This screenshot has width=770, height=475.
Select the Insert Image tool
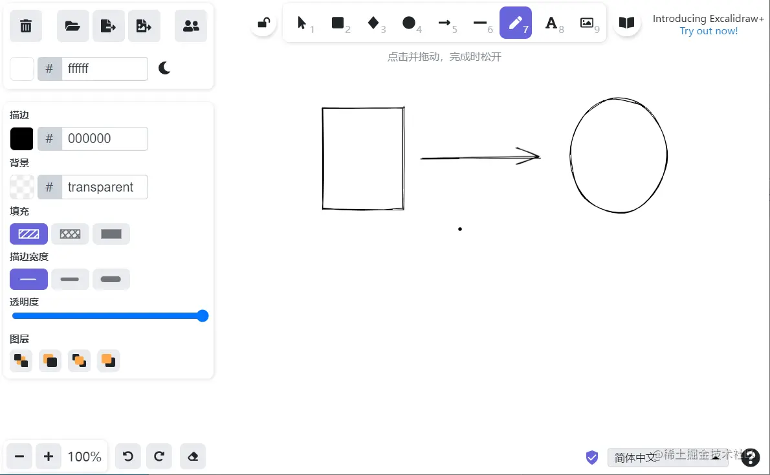click(587, 23)
